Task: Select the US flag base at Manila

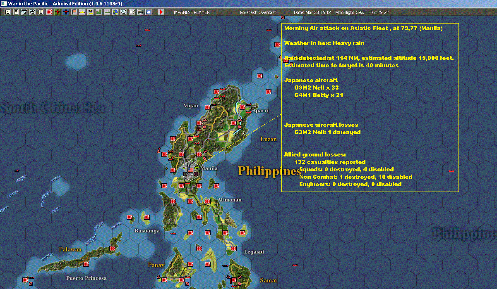Action: click(x=190, y=170)
